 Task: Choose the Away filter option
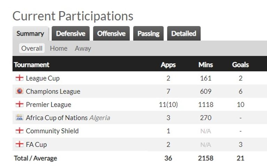83,49
